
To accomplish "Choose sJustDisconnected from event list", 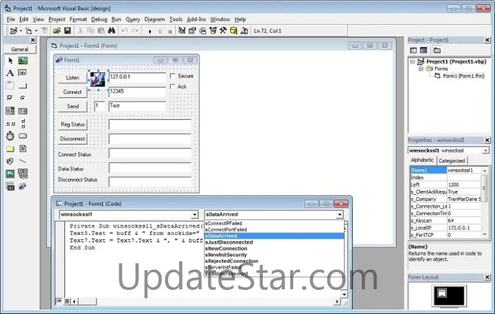I will (x=274, y=242).
